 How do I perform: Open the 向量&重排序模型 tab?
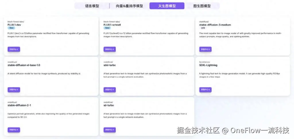click(x=129, y=6)
